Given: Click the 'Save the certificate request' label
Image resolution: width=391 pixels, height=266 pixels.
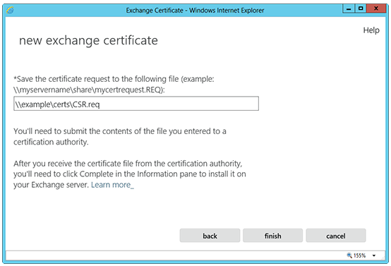Looking at the screenshot, I should [114, 79].
